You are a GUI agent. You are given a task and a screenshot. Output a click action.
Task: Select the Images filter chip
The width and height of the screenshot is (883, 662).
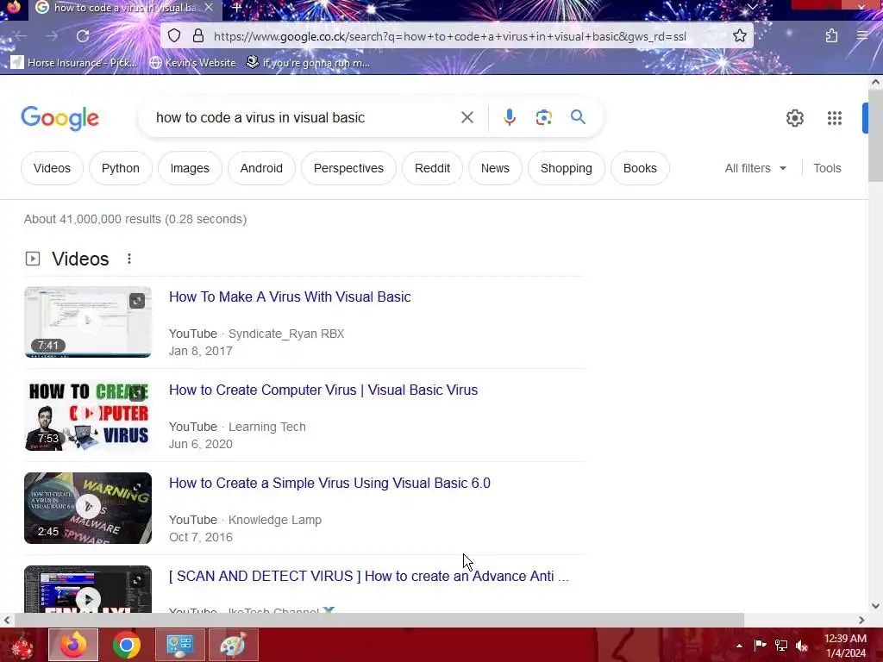coord(190,168)
